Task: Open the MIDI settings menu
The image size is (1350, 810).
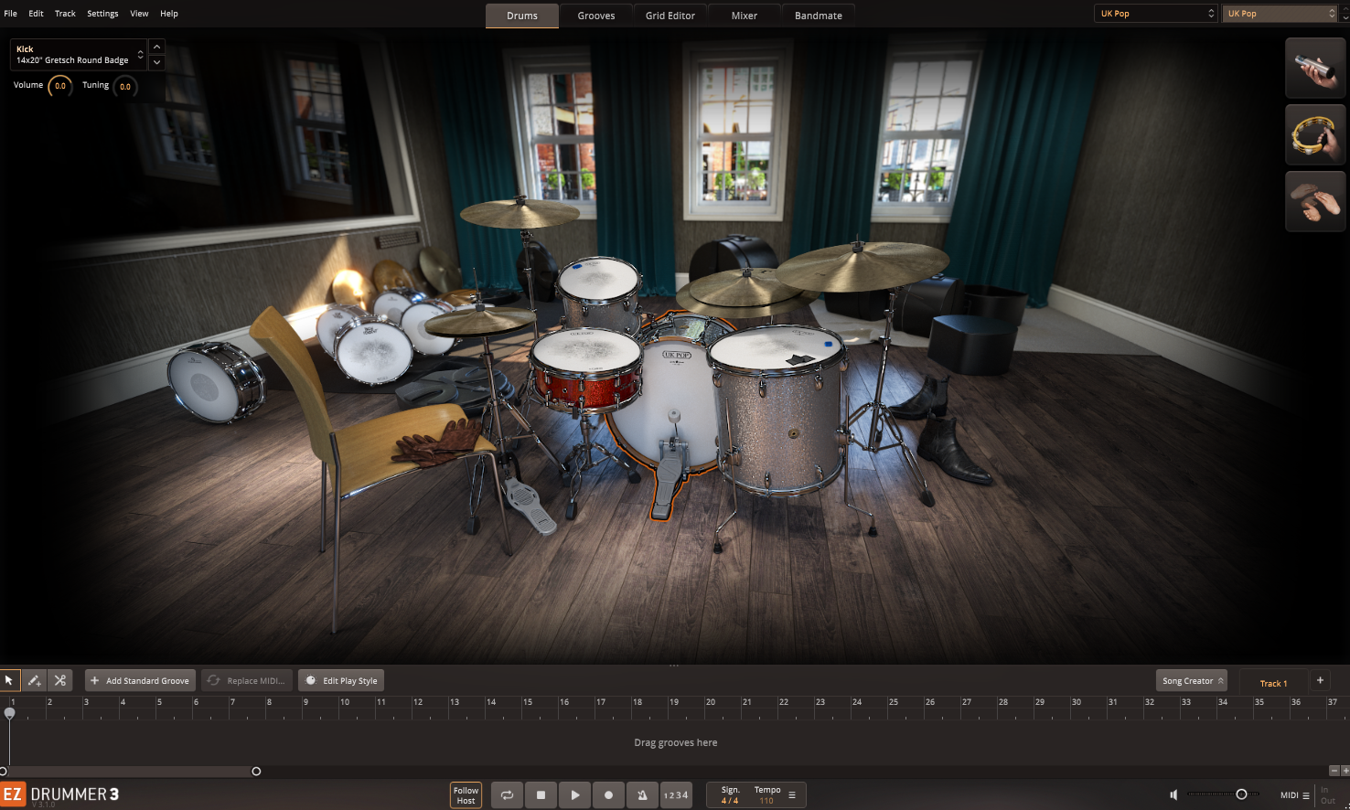Action: (1294, 795)
